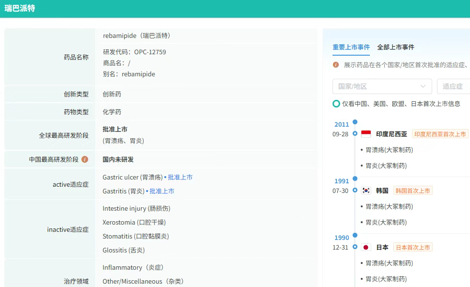This screenshot has width=470, height=287.
Task: Click the 日本首次上市 tag
Action: tap(413, 247)
